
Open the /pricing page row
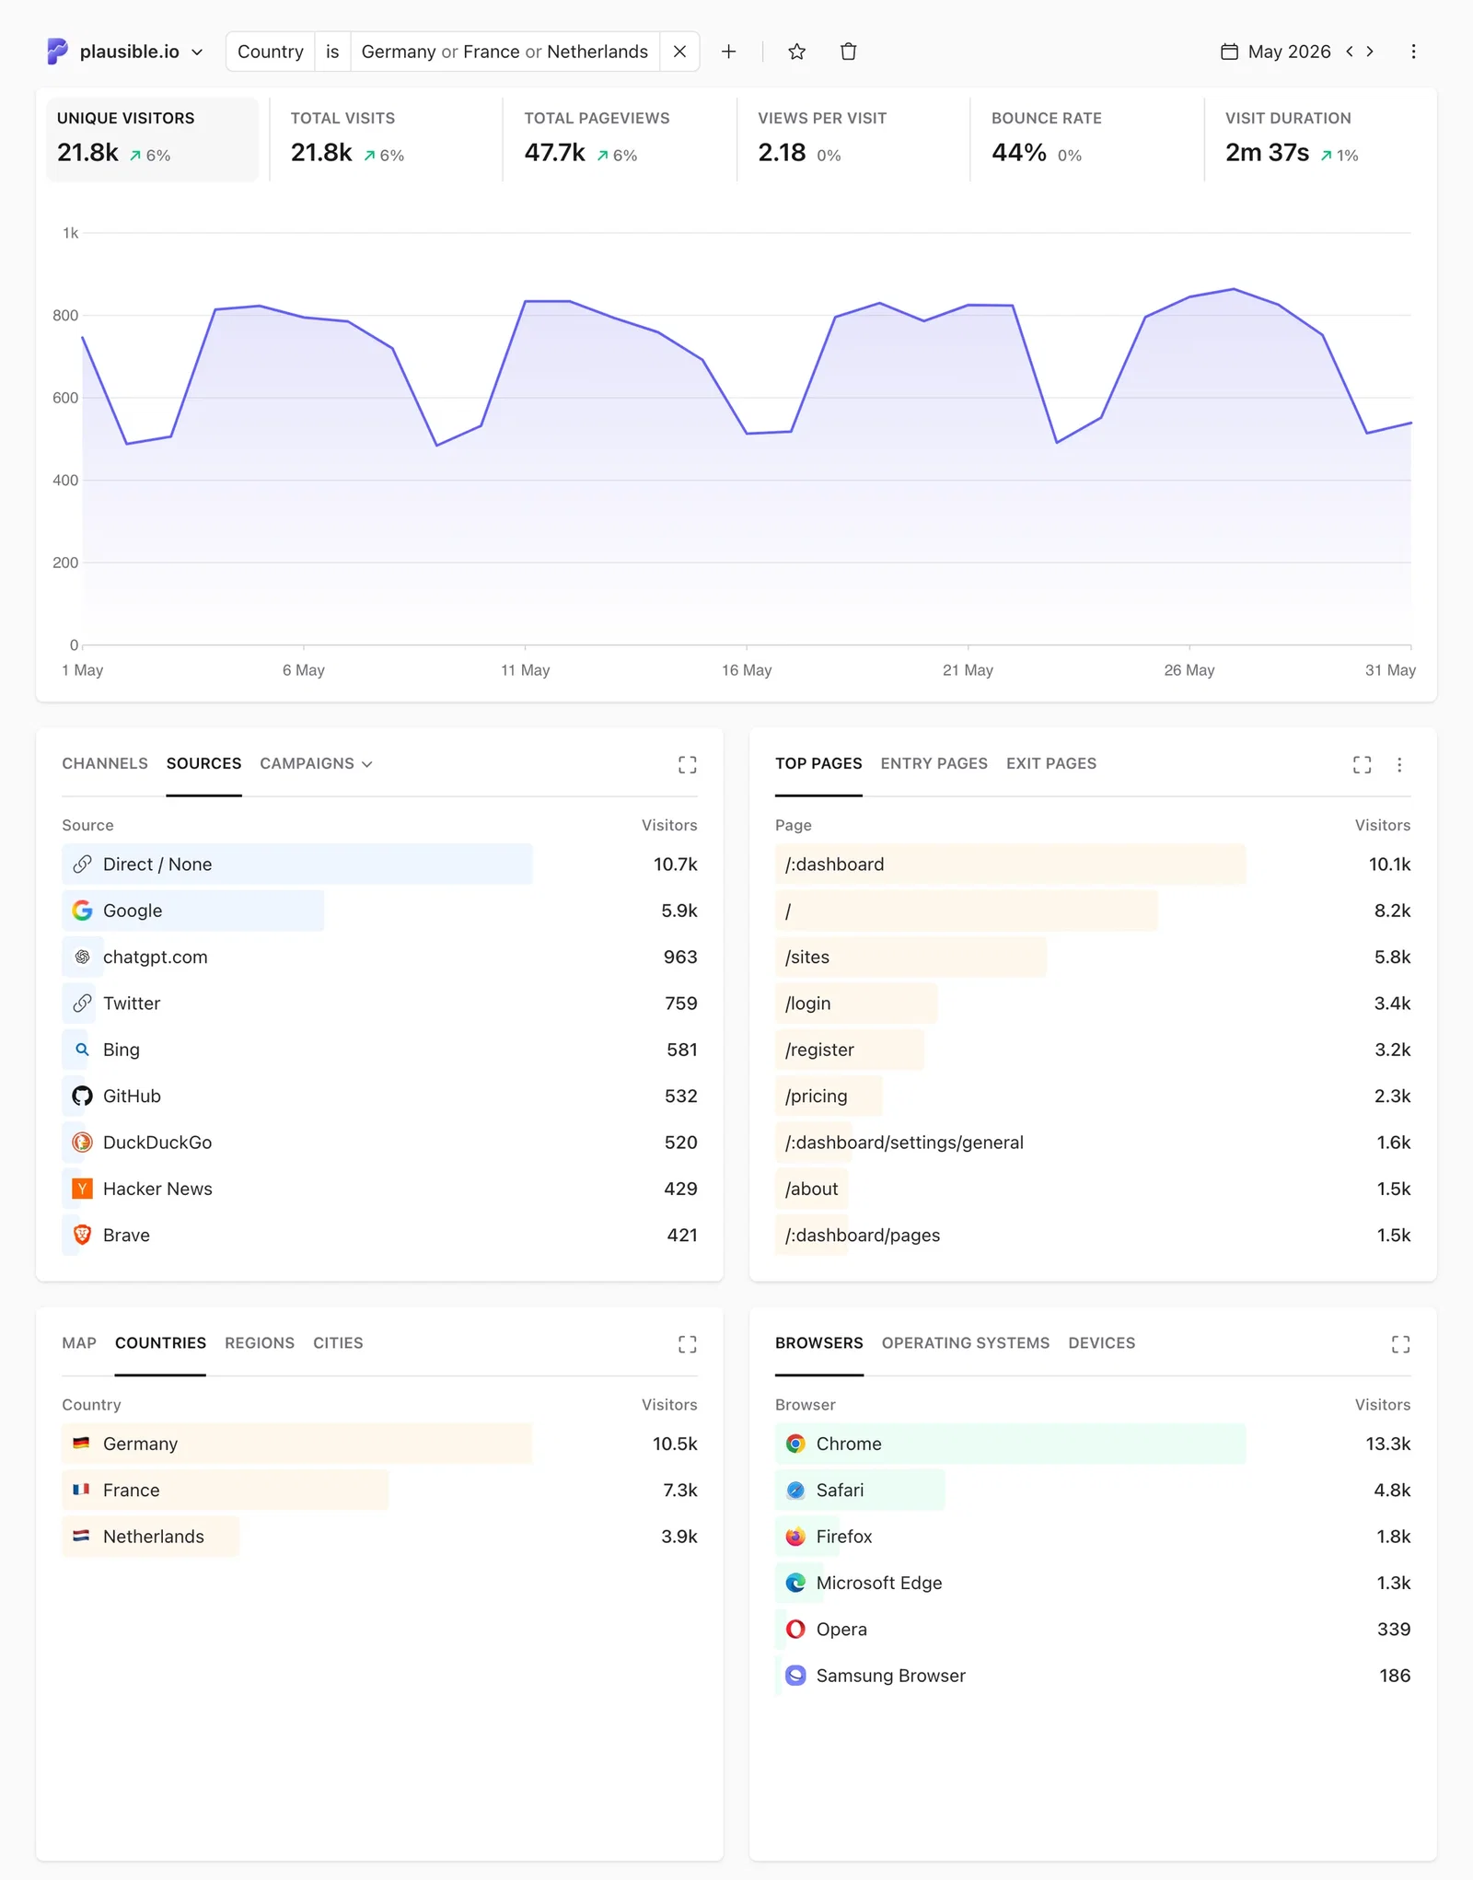1093,1096
